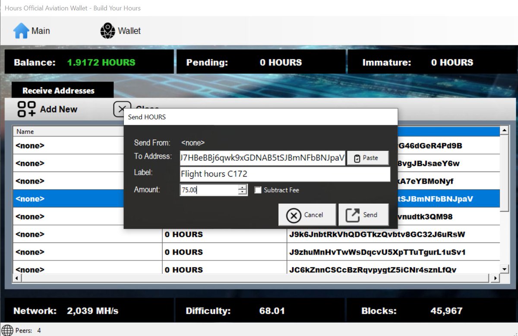
Task: Click the Blocks count 45,967
Action: point(446,311)
